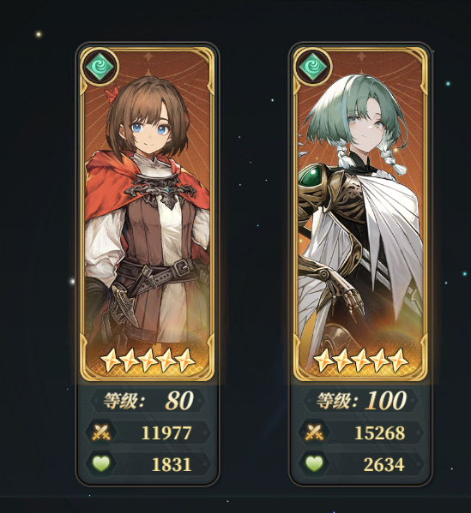Click the five-star rating row on left card
This screenshot has height=513, width=471.
[x=148, y=360]
